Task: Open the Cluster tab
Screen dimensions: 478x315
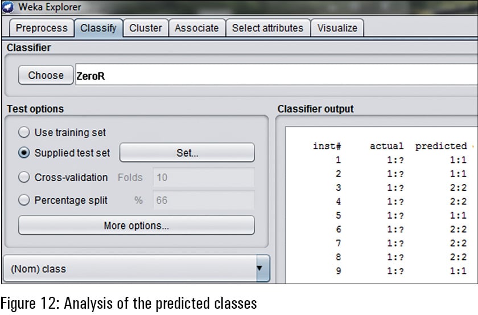Action: click(146, 28)
